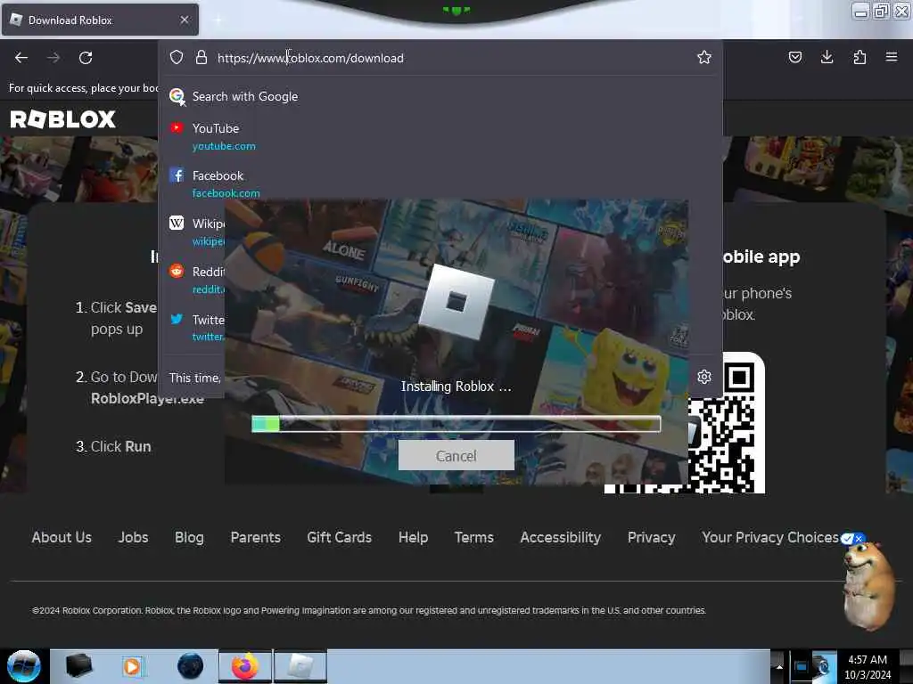
Task: Pick the Reddit suggestion
Action: [x=196, y=279]
